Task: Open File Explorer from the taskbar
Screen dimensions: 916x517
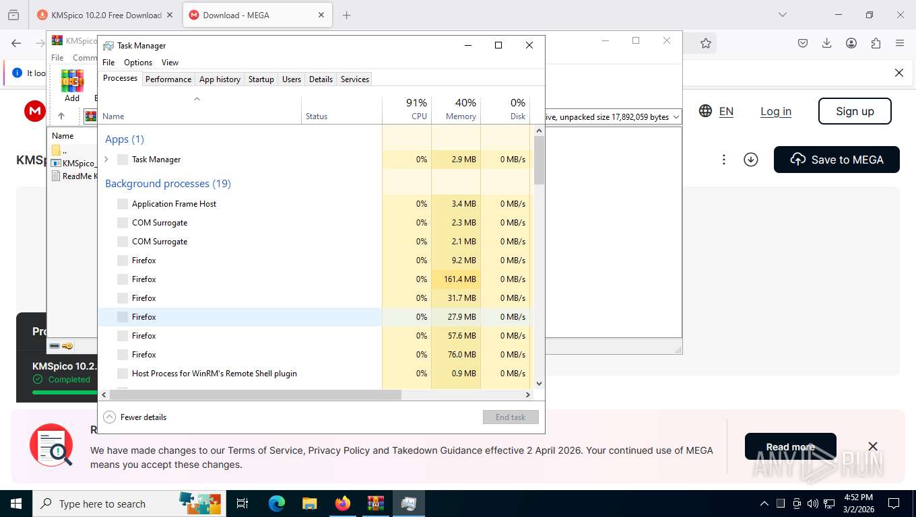Action: point(309,504)
